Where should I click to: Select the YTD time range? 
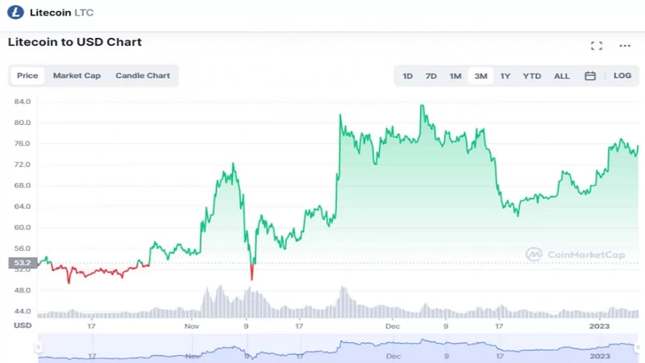pos(532,76)
